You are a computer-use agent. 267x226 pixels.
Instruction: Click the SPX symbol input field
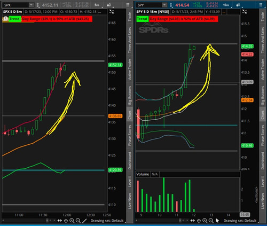(x=15, y=5)
